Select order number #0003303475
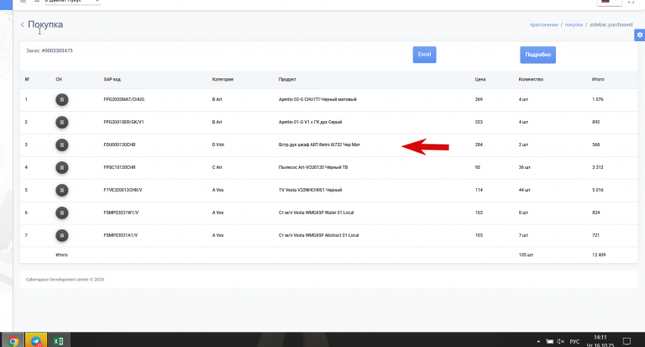Image resolution: width=645 pixels, height=347 pixels. 57,50
